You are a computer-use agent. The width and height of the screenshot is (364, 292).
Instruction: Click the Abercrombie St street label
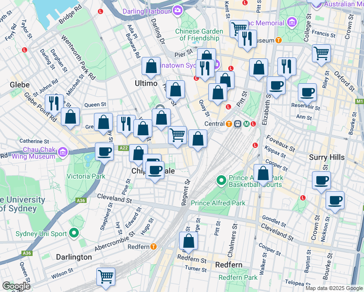pos(115,241)
